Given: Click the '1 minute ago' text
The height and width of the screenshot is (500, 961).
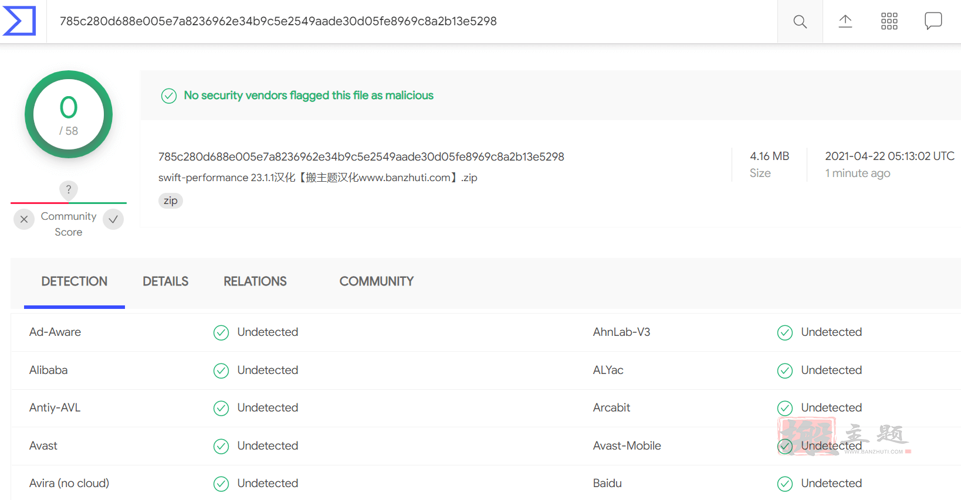Looking at the screenshot, I should [858, 174].
